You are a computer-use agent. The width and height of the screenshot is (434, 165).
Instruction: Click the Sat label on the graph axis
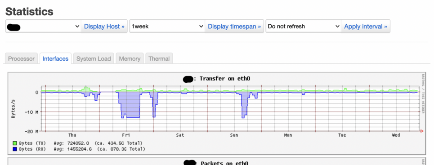pyautogui.click(x=180, y=135)
